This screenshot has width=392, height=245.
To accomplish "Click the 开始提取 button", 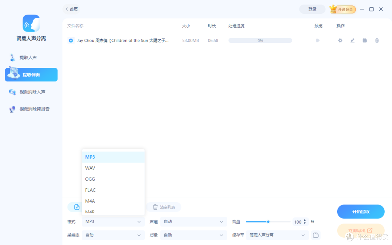I will coord(361,212).
